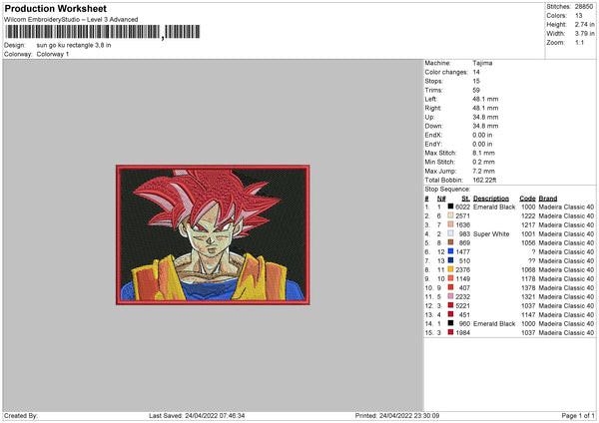
Task: Click 'Wilcom EmbroideryStudio – Level 3 Advanced' text
Action: (71, 20)
